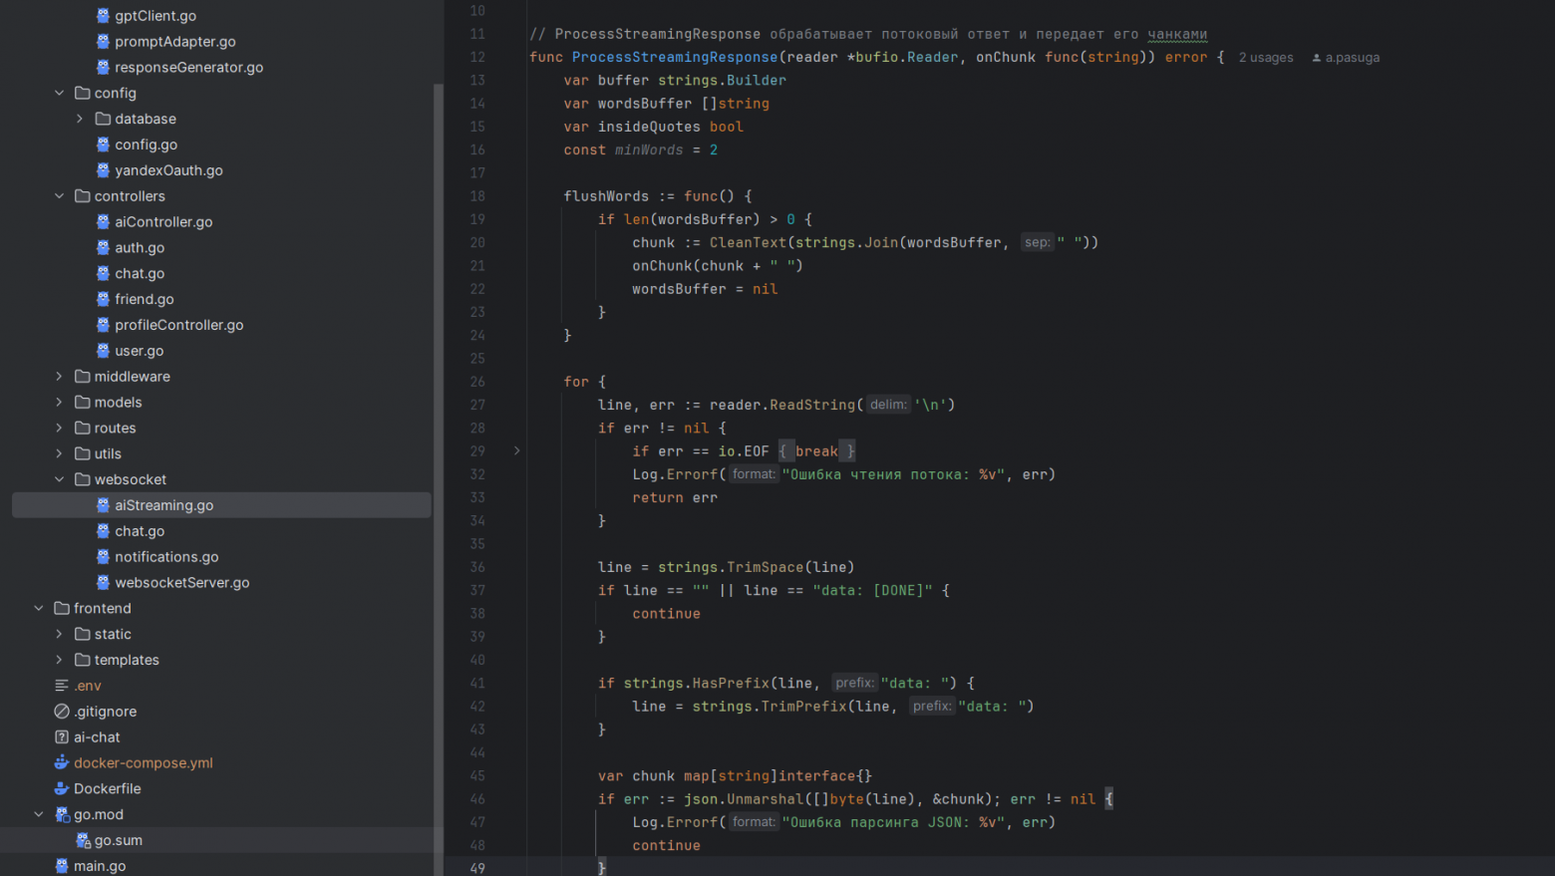This screenshot has width=1555, height=876.
Task: Click the folder icon beside templates
Action: click(83, 660)
